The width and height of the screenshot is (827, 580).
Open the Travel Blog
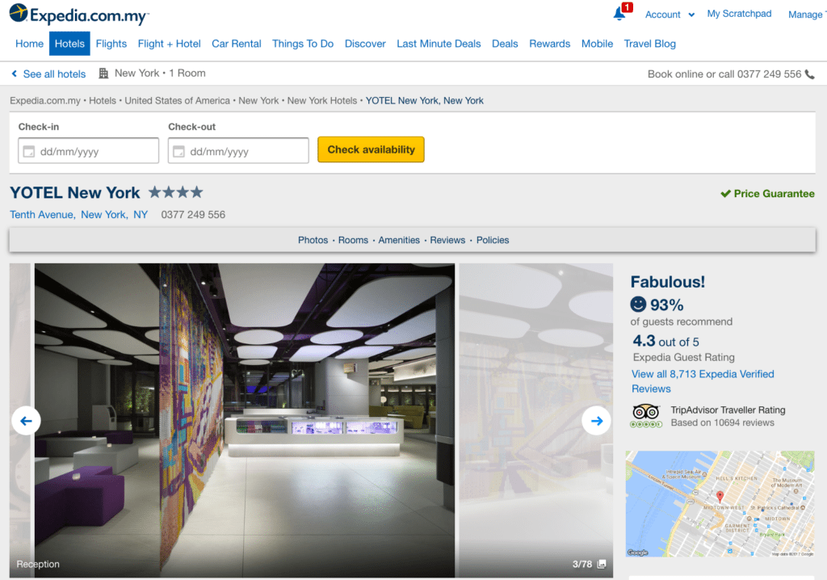tap(650, 44)
